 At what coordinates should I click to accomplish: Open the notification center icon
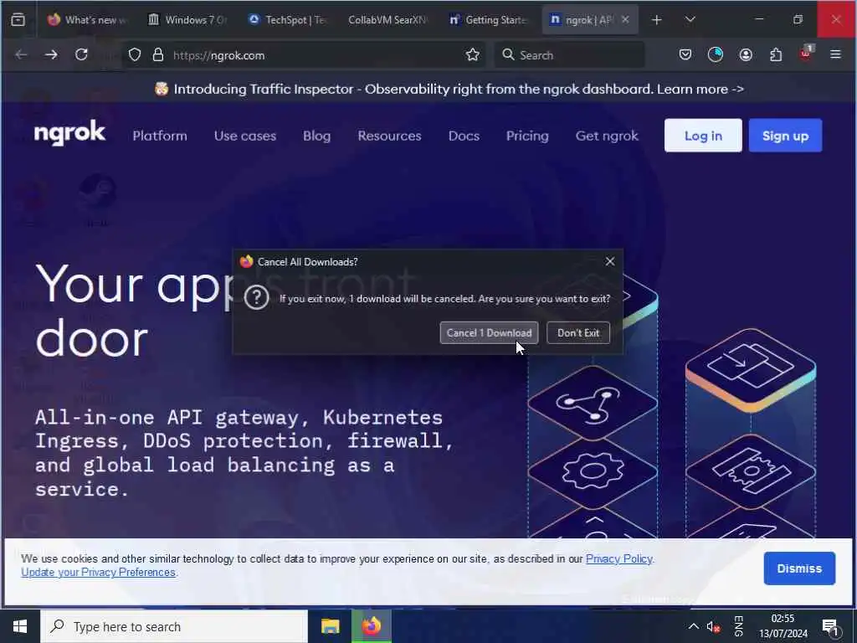pyautogui.click(x=830, y=626)
